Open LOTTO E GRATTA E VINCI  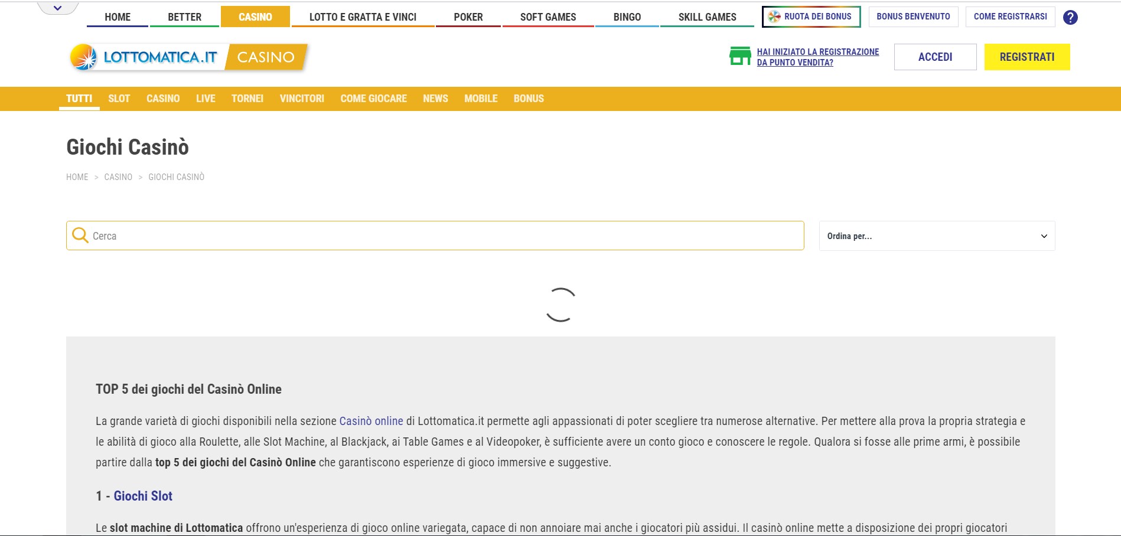pyautogui.click(x=363, y=17)
